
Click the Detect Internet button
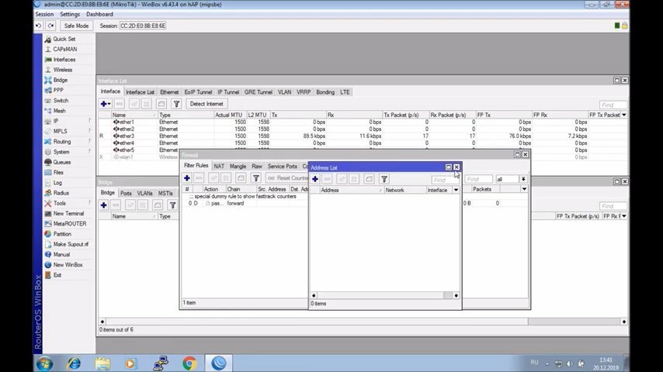click(x=207, y=104)
